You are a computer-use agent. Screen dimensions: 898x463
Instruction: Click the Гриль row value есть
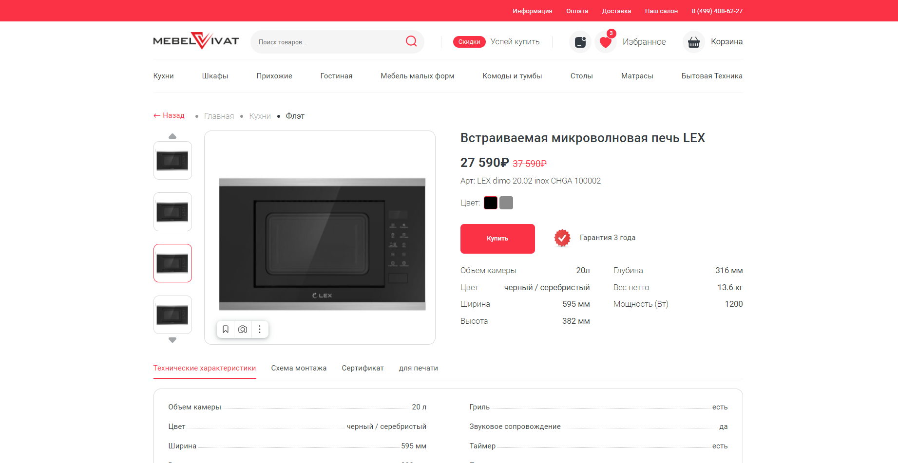pyautogui.click(x=720, y=407)
